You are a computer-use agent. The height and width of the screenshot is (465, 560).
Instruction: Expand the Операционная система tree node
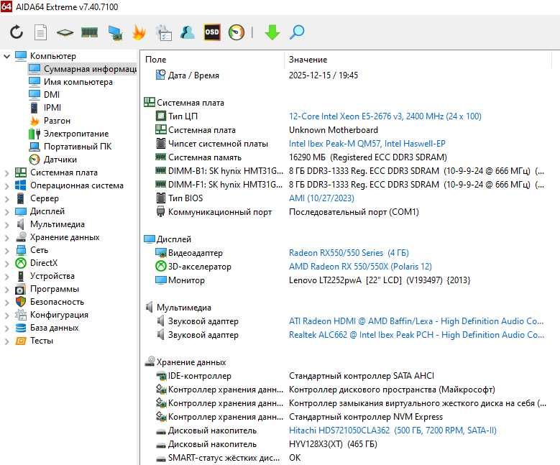coord(6,185)
